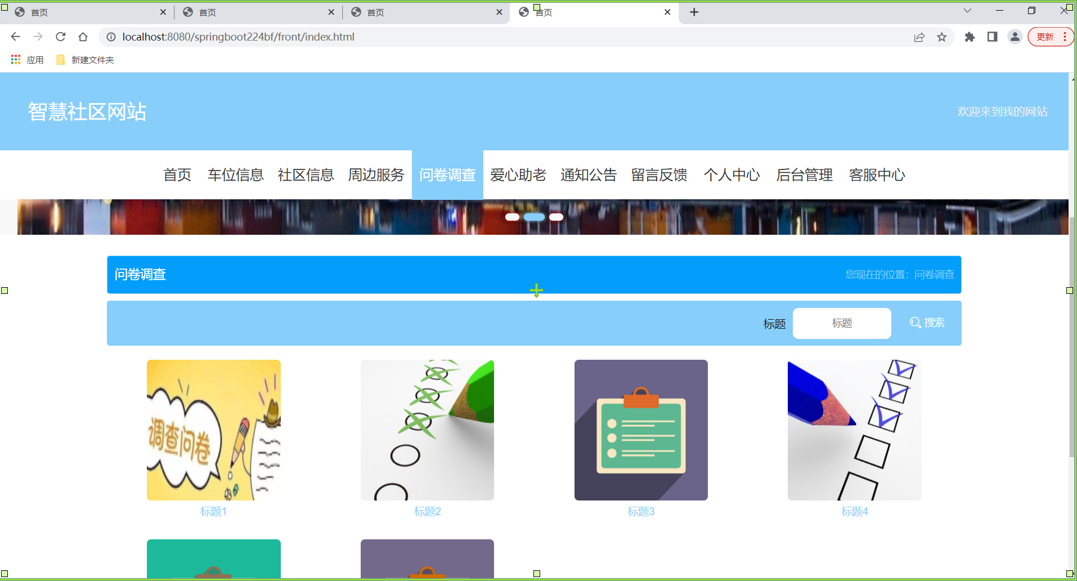Open the user profile avatar icon

(1015, 37)
